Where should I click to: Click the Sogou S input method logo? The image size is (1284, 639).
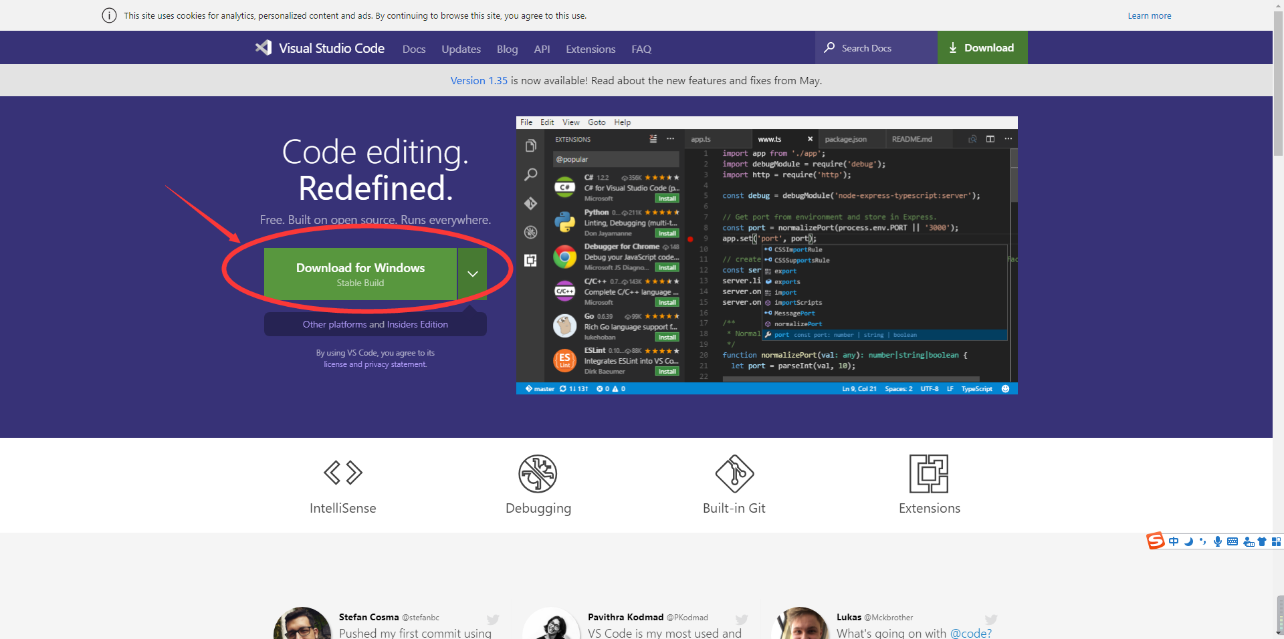click(x=1156, y=540)
